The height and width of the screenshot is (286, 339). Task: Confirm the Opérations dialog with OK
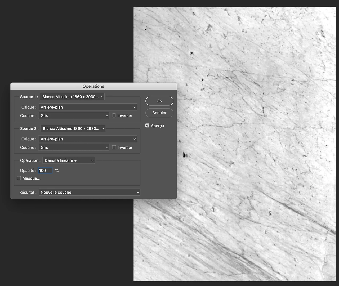pyautogui.click(x=159, y=101)
